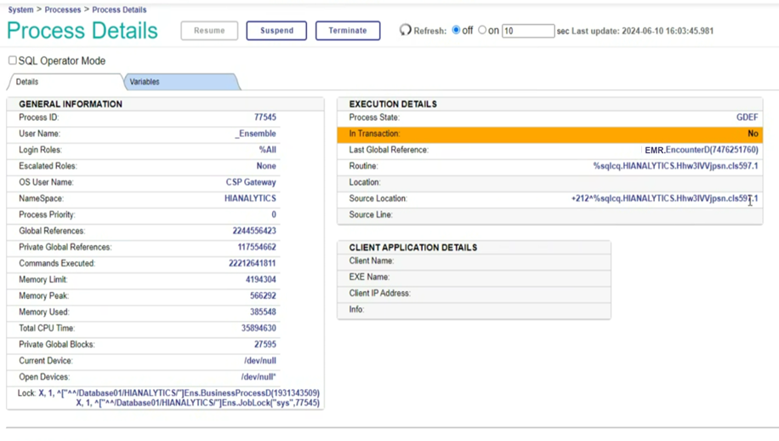Open the Processes breadcrumb link
The image size is (779, 441).
63,9
